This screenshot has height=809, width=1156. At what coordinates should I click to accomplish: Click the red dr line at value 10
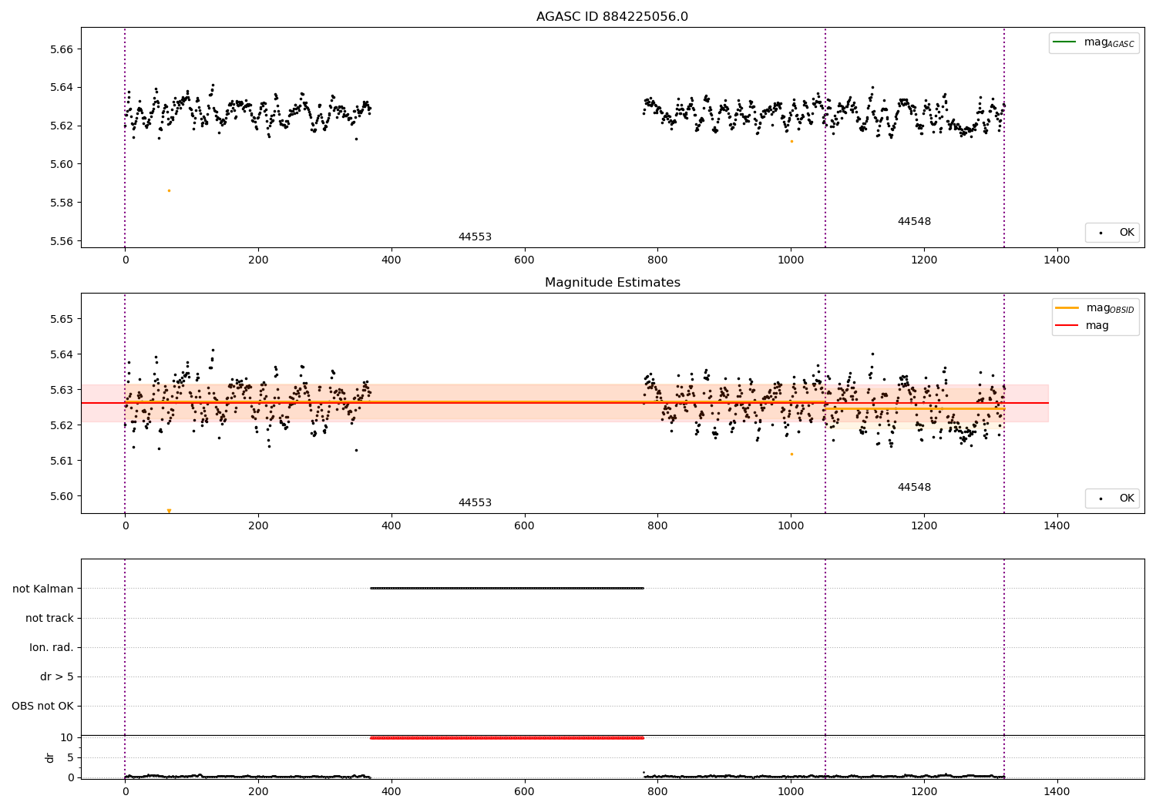tap(506, 737)
